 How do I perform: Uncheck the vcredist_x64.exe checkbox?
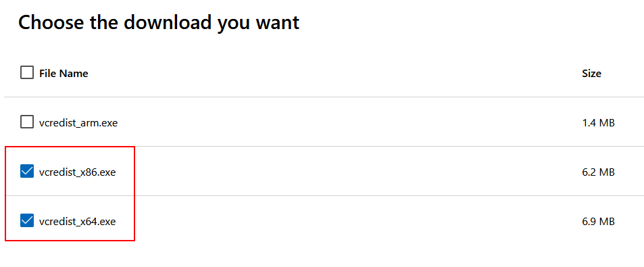click(x=27, y=221)
